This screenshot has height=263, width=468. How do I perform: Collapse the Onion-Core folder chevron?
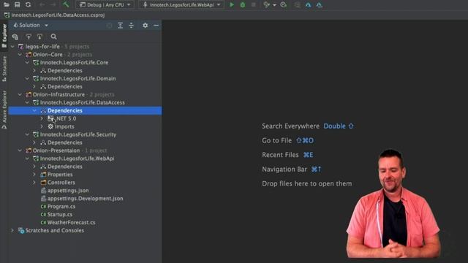20,55
